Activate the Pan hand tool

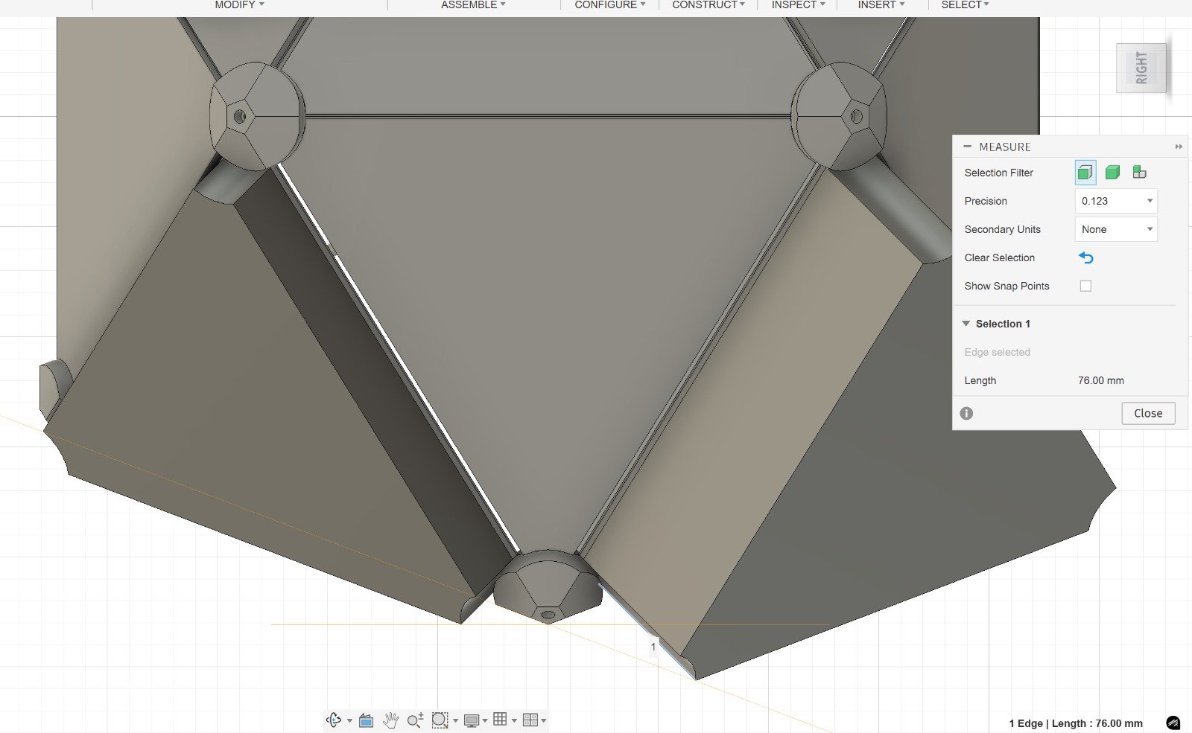[390, 720]
